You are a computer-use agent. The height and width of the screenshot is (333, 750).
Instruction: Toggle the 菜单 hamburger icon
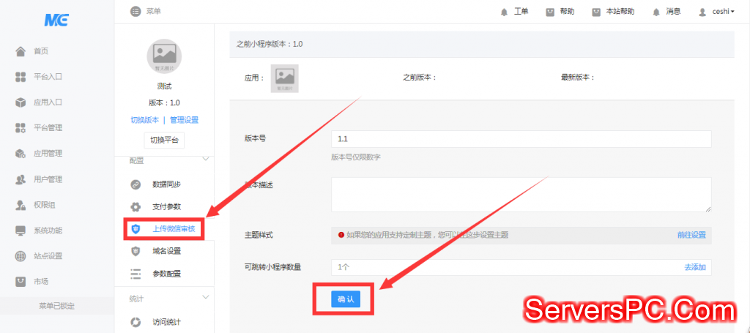(135, 12)
